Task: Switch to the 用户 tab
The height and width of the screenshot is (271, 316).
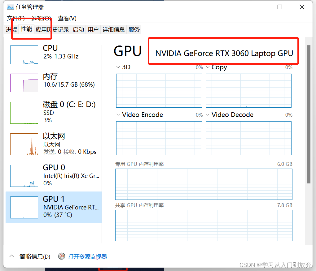Action: click(93, 30)
